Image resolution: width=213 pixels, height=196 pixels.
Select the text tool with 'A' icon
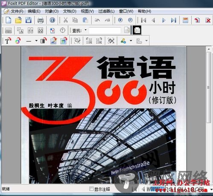pos(20,30)
